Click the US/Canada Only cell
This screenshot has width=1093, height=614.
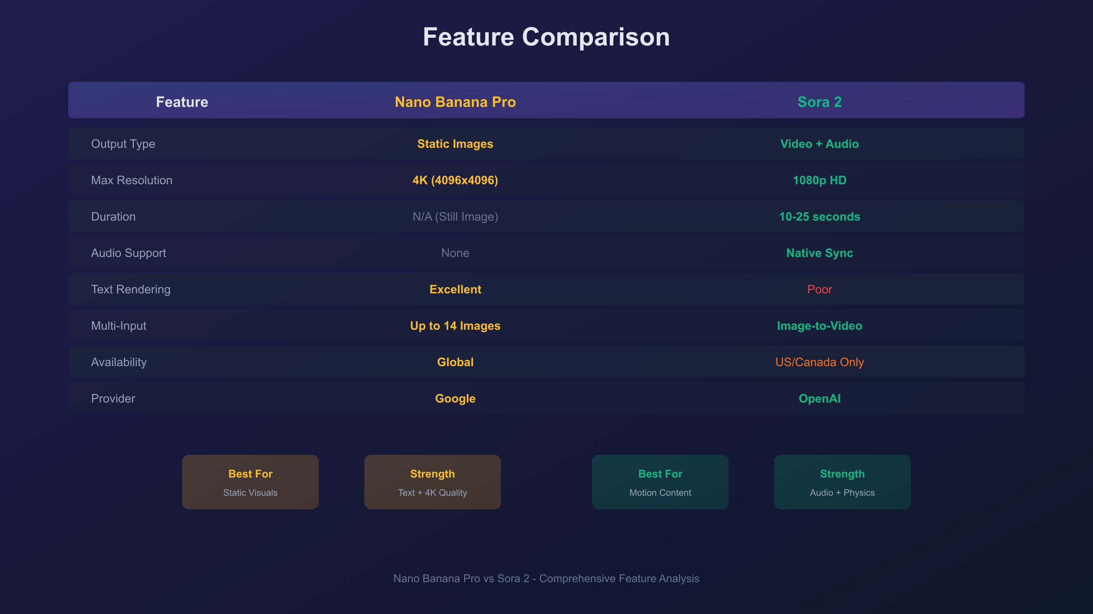tap(819, 362)
